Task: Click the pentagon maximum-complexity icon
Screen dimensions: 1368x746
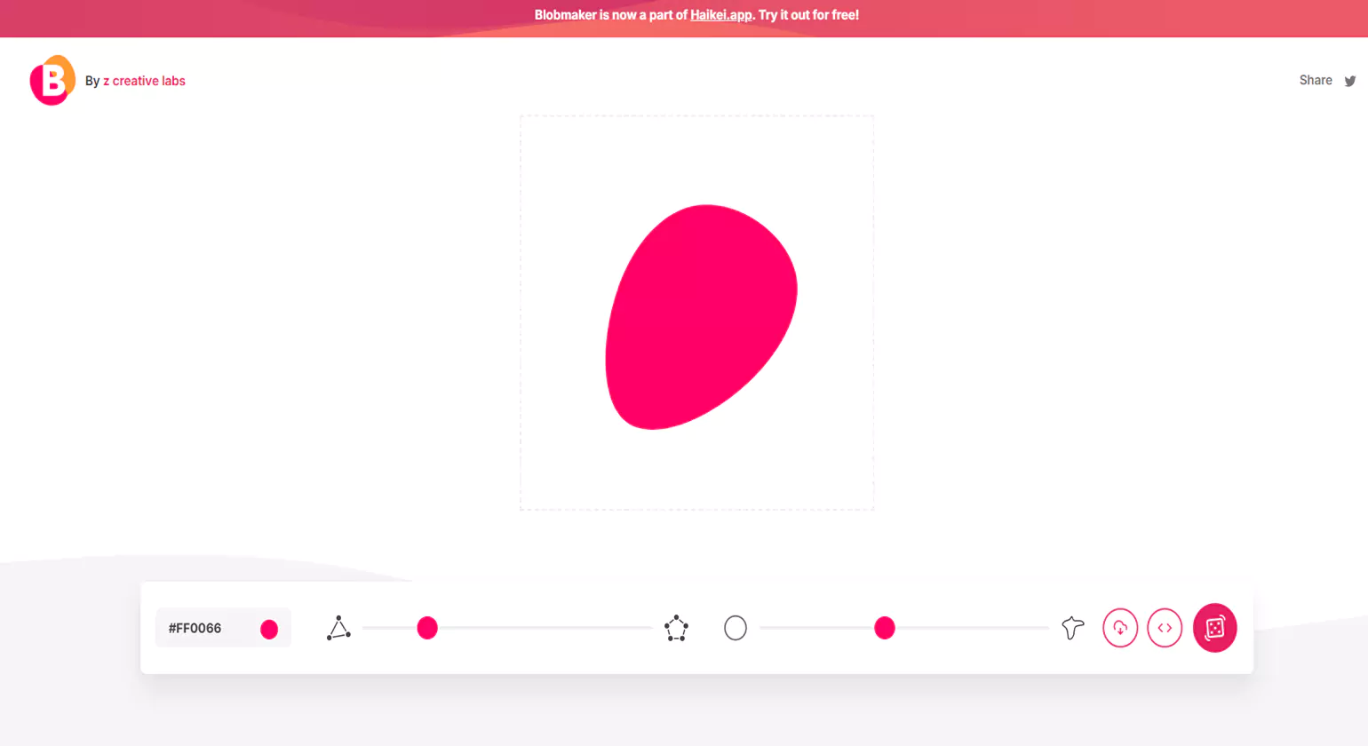Action: click(x=677, y=628)
